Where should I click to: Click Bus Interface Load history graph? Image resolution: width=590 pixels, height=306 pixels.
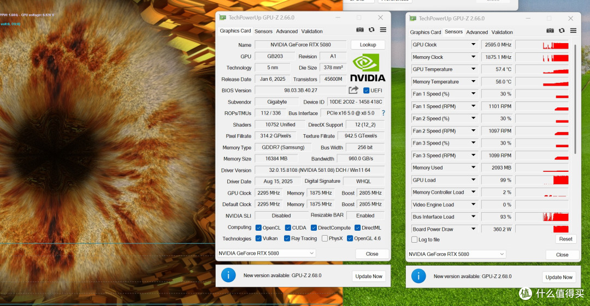tap(542, 217)
